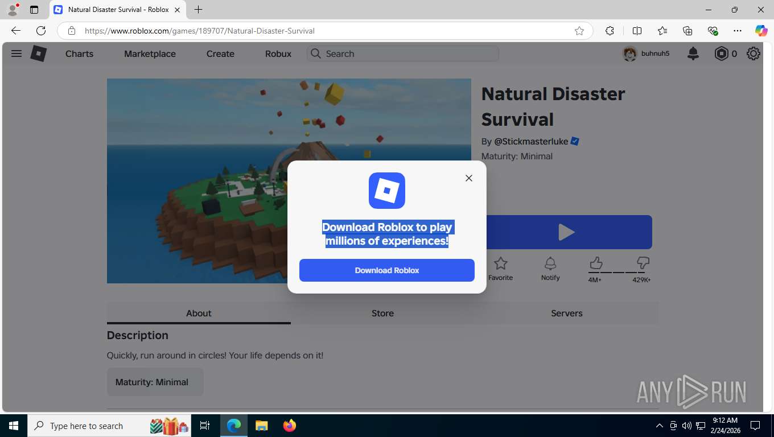Open the notifications bell in Roblox header
The width and height of the screenshot is (774, 437).
[693, 53]
